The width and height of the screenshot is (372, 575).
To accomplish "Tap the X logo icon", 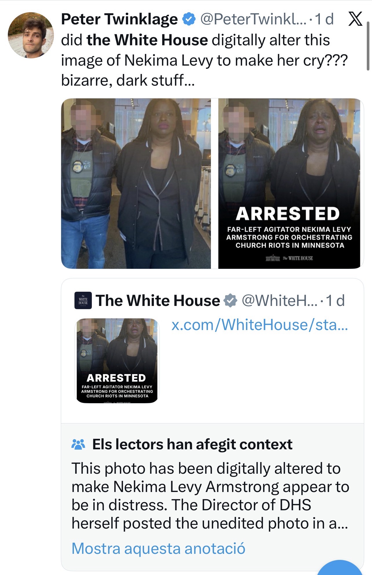I will point(355,19).
